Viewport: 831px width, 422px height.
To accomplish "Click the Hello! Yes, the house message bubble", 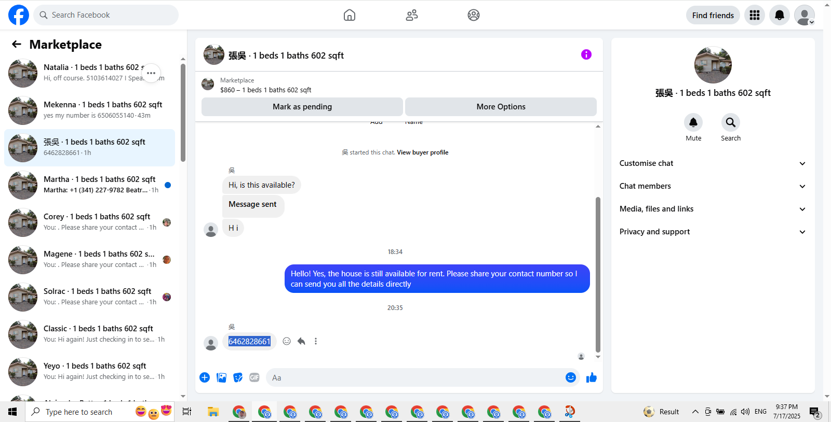I will 437,279.
